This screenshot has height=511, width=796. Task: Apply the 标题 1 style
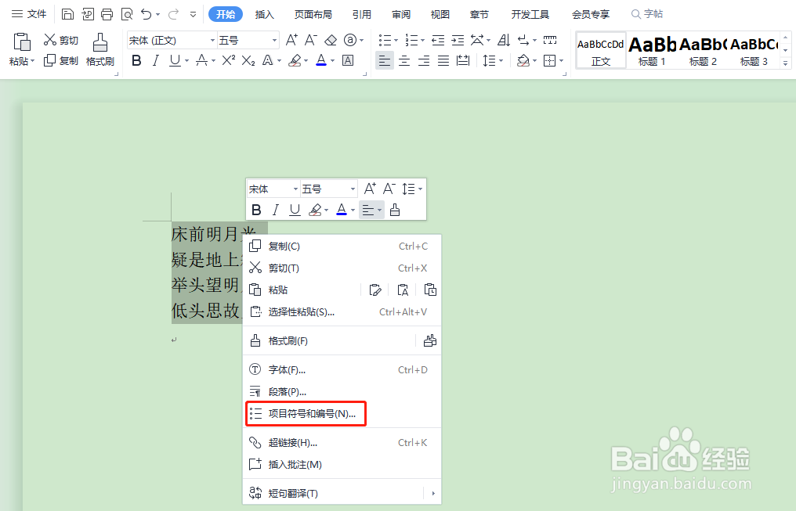652,50
